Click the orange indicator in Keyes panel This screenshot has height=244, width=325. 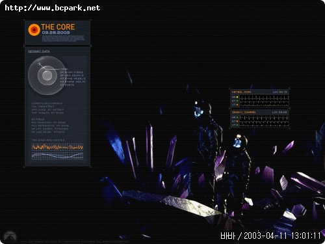pyautogui.click(x=237, y=105)
